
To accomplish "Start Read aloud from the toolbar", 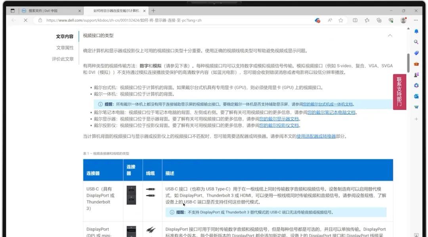I will pos(330,20).
